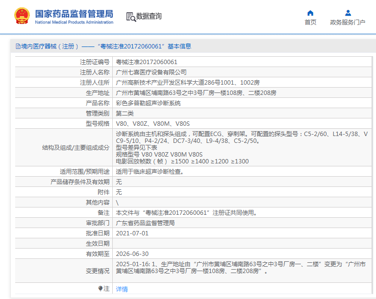The image size is (376, 299).
Task: Click the product name 彩色多普勒超声诊断系统
Action: pos(148,103)
